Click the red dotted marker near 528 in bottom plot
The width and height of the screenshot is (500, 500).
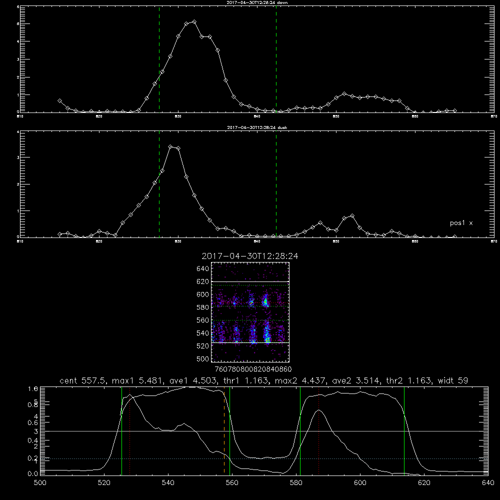[130, 430]
